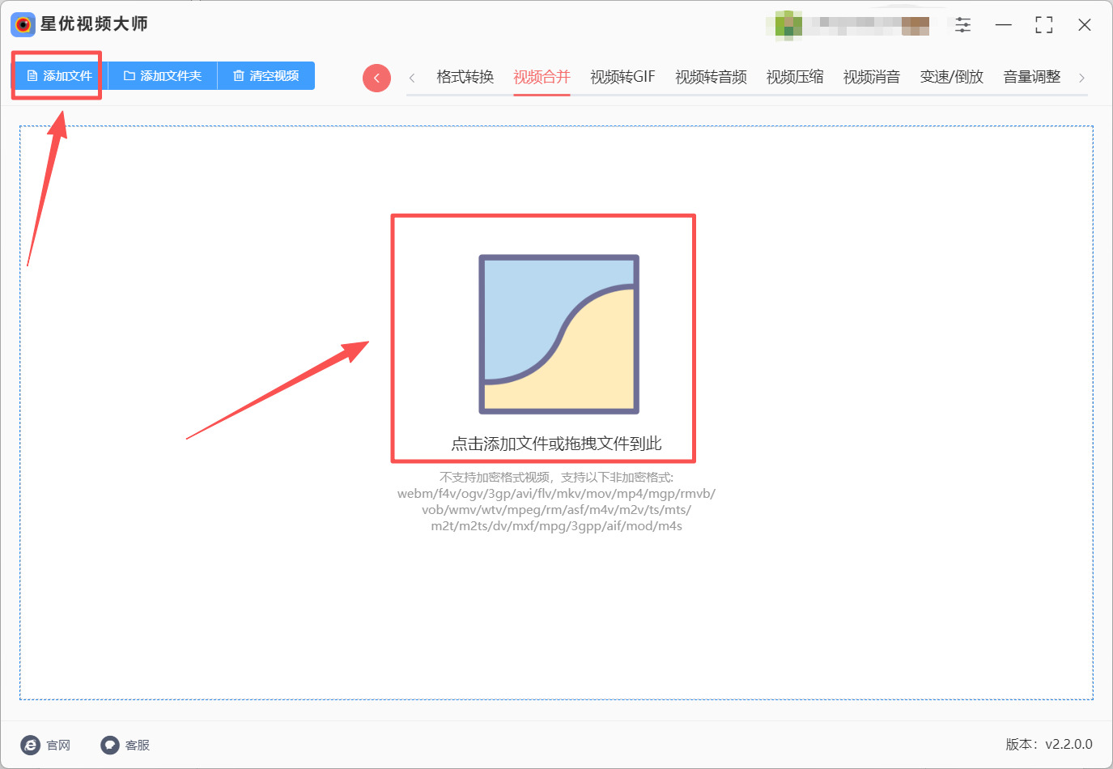
Task: Maximize the application window
Action: click(1044, 25)
